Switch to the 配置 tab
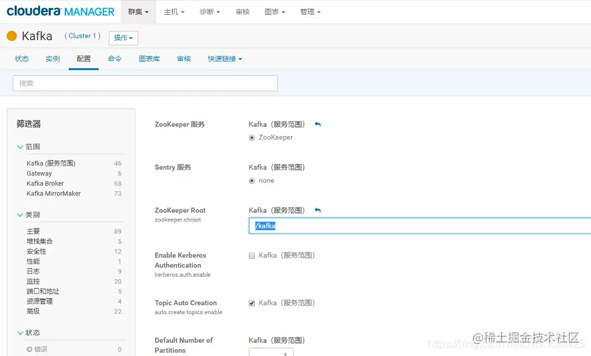591x356 pixels. (x=83, y=59)
